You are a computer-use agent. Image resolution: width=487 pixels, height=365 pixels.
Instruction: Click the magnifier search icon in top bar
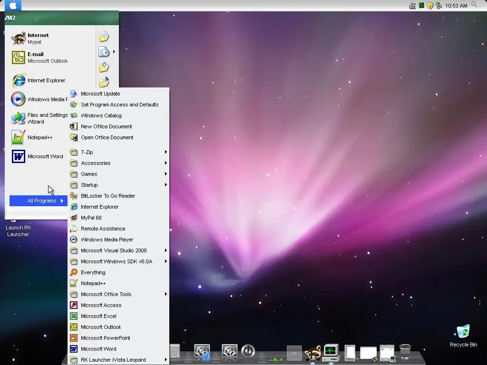(x=474, y=4)
